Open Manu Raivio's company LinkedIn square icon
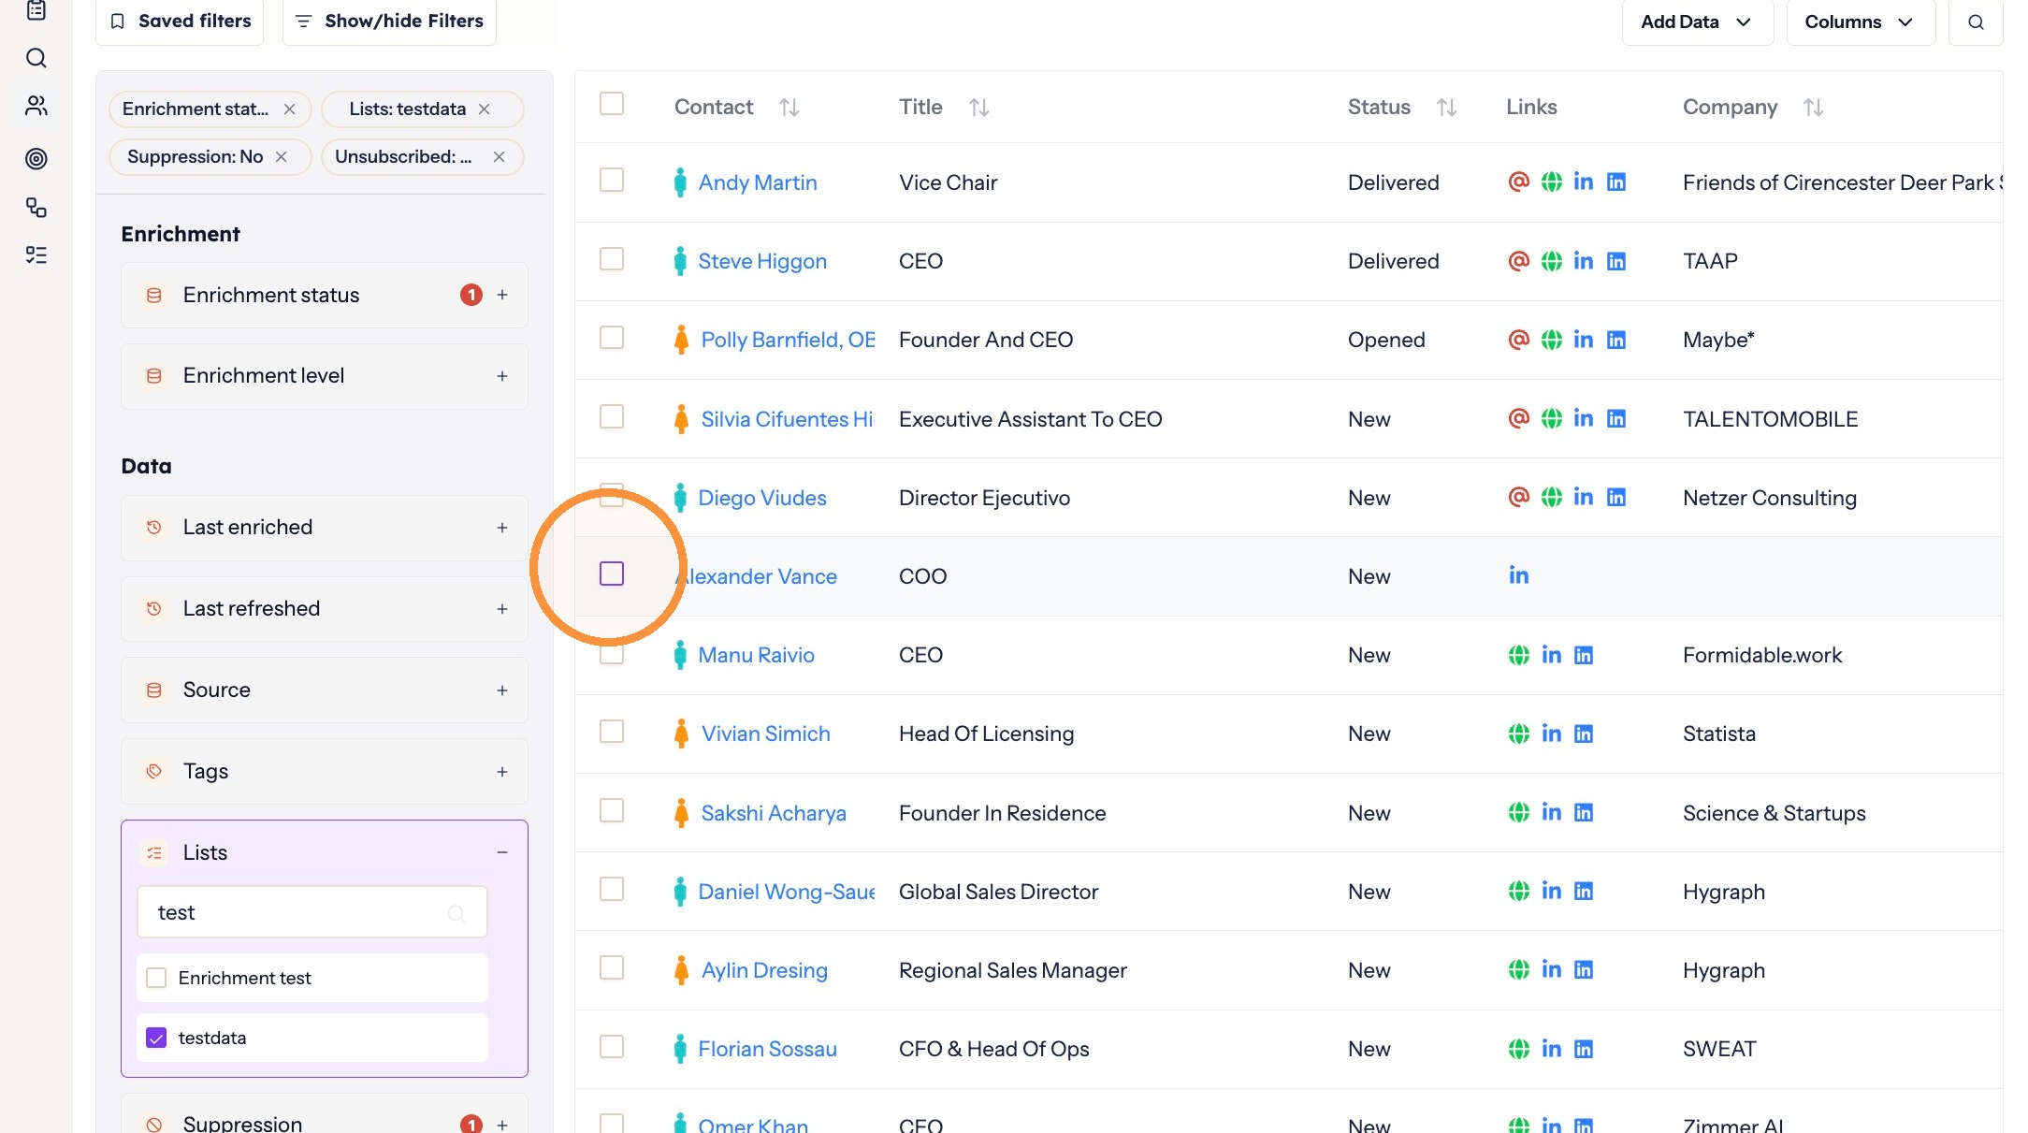Viewport: 2028px width, 1133px height. 1584,655
